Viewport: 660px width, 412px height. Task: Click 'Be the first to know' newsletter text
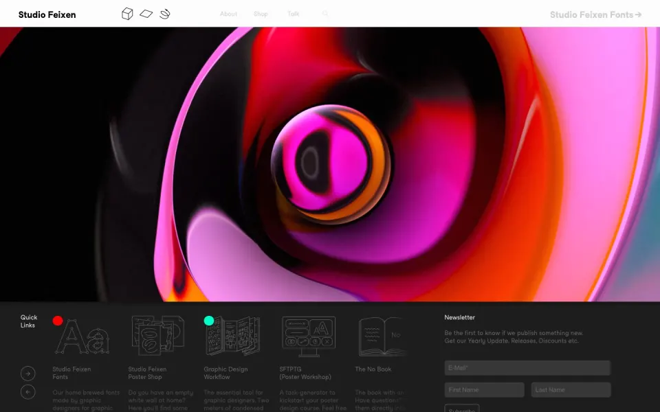514,336
